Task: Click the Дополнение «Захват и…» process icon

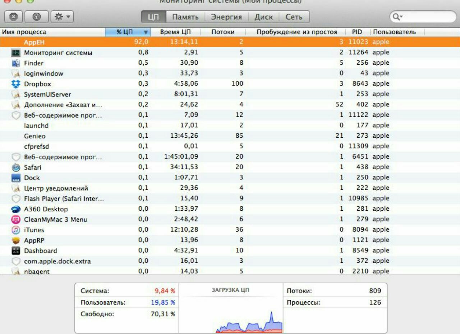Action: 16,105
